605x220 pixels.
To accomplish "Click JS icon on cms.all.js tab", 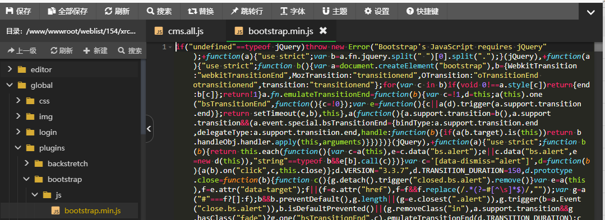I will point(159,31).
